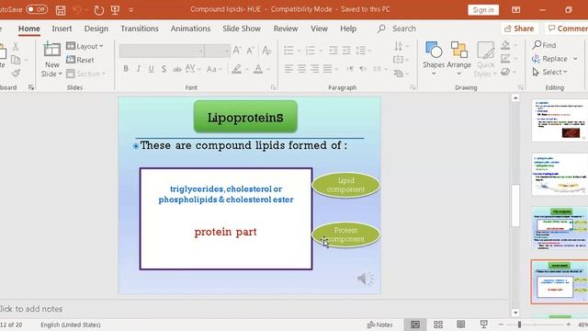Image resolution: width=588 pixels, height=331 pixels.
Task: Open the View tab
Action: (x=319, y=29)
